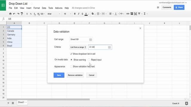Star the Drop Down List document
Screen dimensions: 191x107
tap(32, 4)
